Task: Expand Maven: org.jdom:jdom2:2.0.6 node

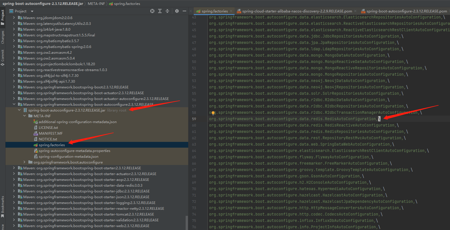Action: click(14, 18)
